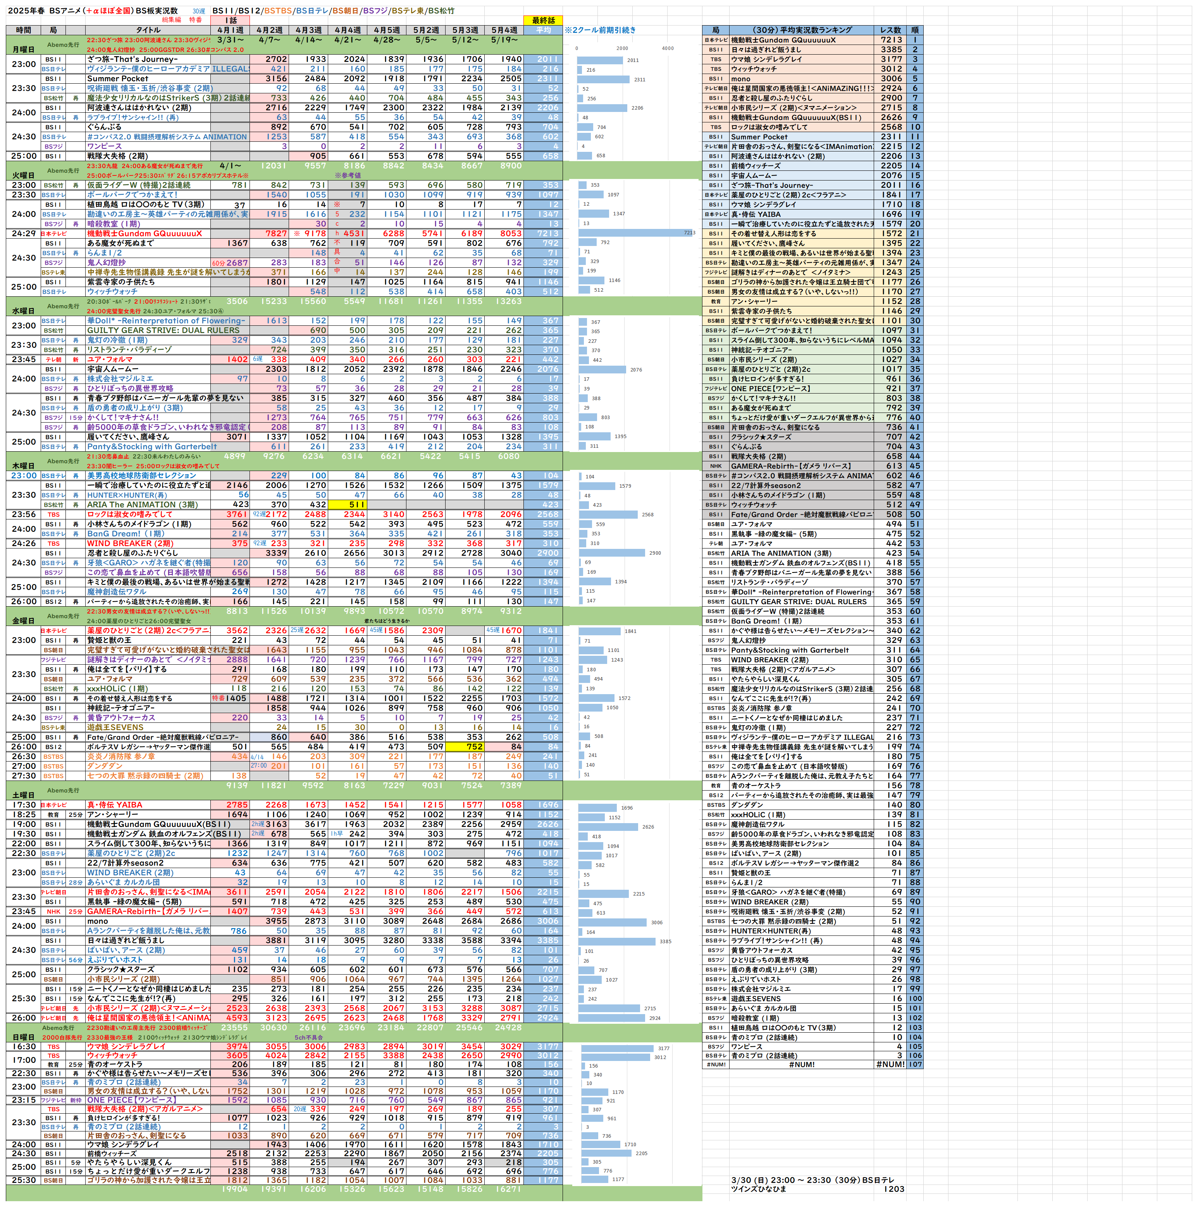
Task: Click the '1203' value beside ツインズひなひま
Action: pos(893,1189)
